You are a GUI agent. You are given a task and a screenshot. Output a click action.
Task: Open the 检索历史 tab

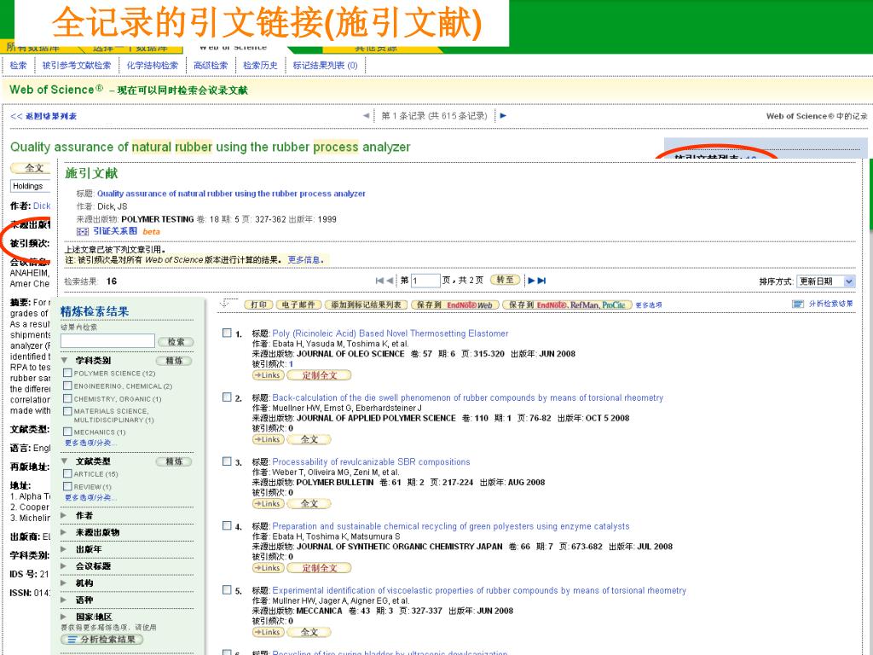tap(261, 65)
